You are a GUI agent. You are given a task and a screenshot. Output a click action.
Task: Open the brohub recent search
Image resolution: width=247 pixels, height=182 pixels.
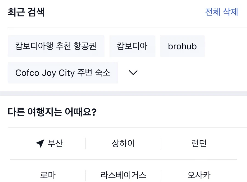click(182, 46)
